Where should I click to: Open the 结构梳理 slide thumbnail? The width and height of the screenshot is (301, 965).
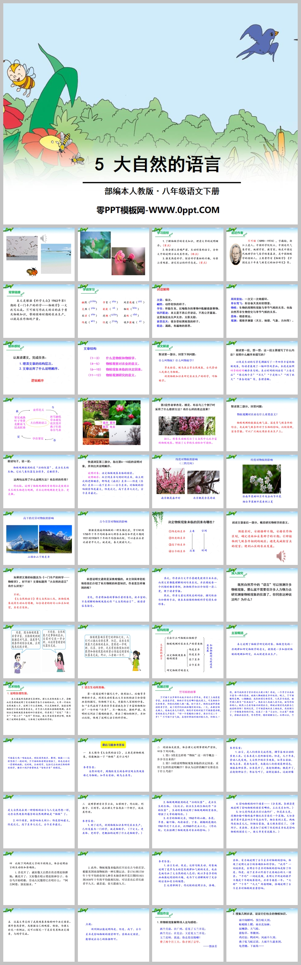[x=188, y=651]
